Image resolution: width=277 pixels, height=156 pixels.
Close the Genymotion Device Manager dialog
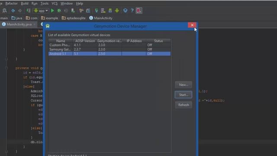[x=192, y=25]
